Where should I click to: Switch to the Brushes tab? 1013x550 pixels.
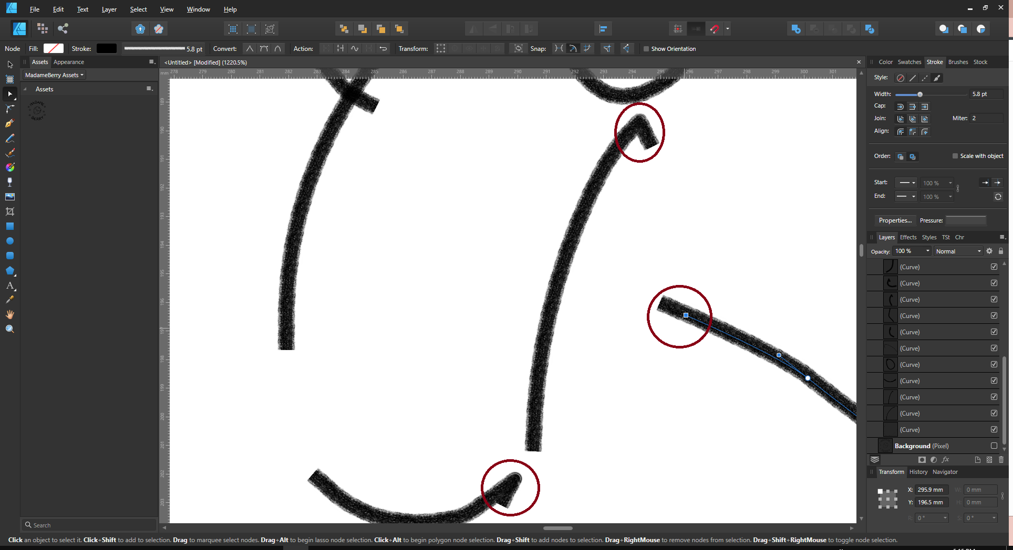pos(958,62)
